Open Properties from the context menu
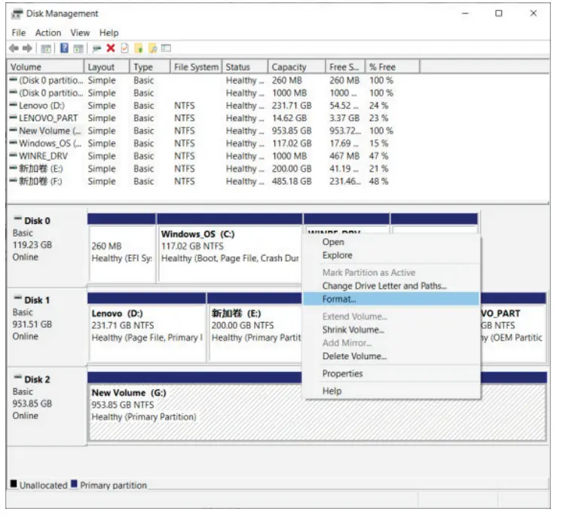This screenshot has width=563, height=518. coord(342,373)
